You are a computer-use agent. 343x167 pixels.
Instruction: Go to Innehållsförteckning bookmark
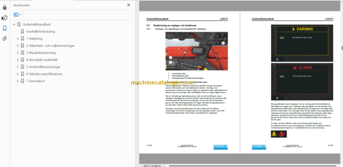41,31
